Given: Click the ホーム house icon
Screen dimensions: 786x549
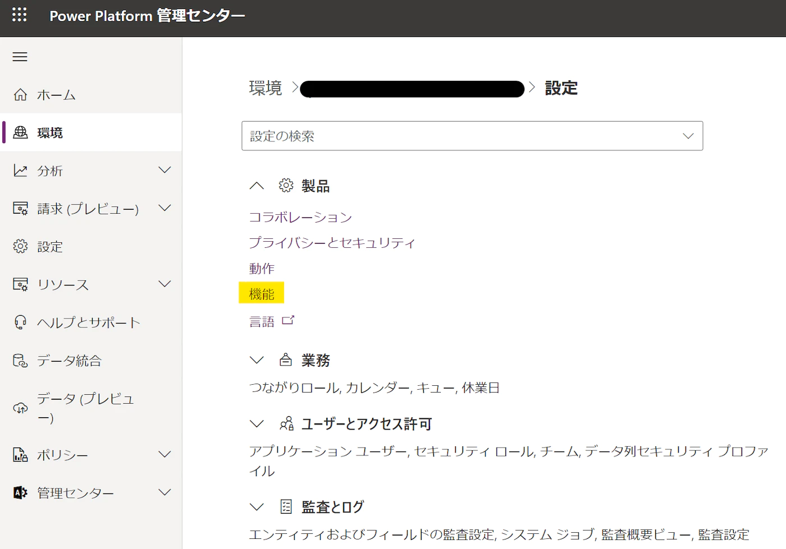Looking at the screenshot, I should point(20,95).
